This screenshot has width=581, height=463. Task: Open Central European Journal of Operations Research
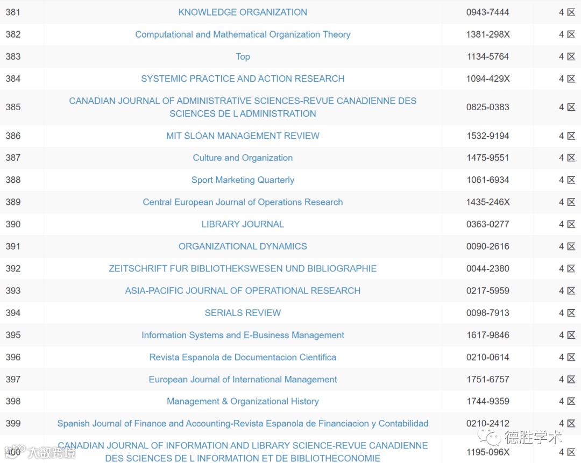coord(243,202)
